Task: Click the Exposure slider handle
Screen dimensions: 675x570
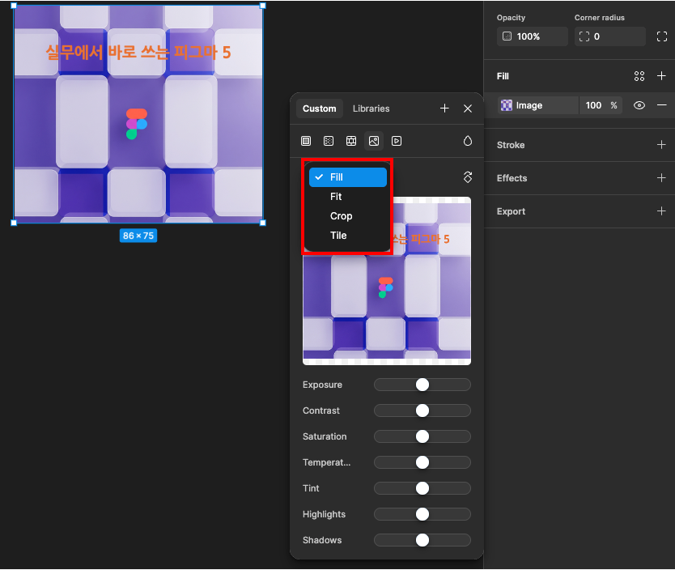Action: [x=422, y=385]
